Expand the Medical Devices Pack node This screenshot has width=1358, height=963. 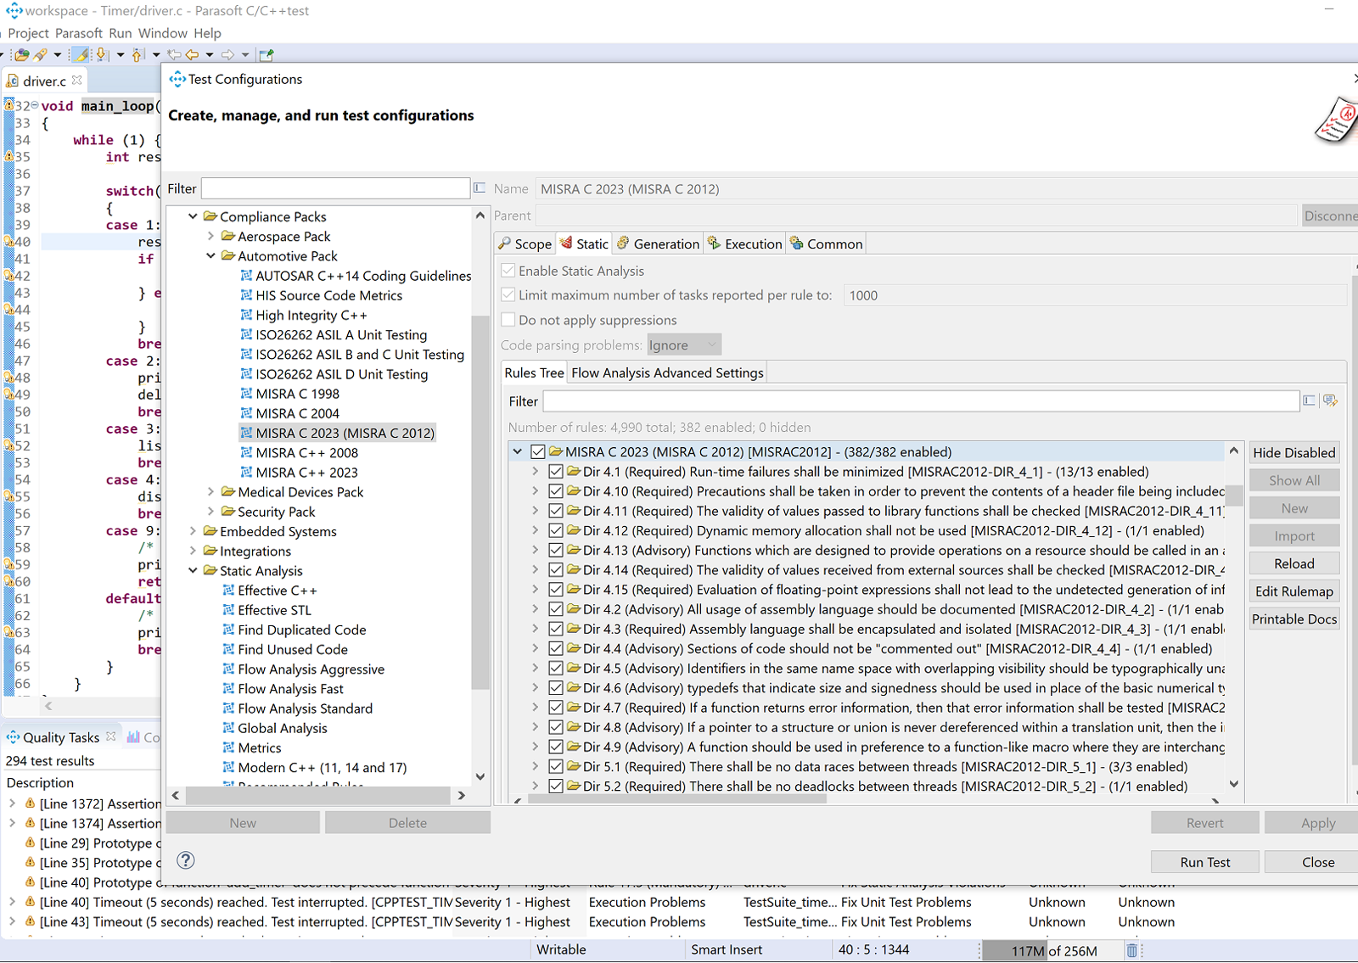(x=210, y=492)
